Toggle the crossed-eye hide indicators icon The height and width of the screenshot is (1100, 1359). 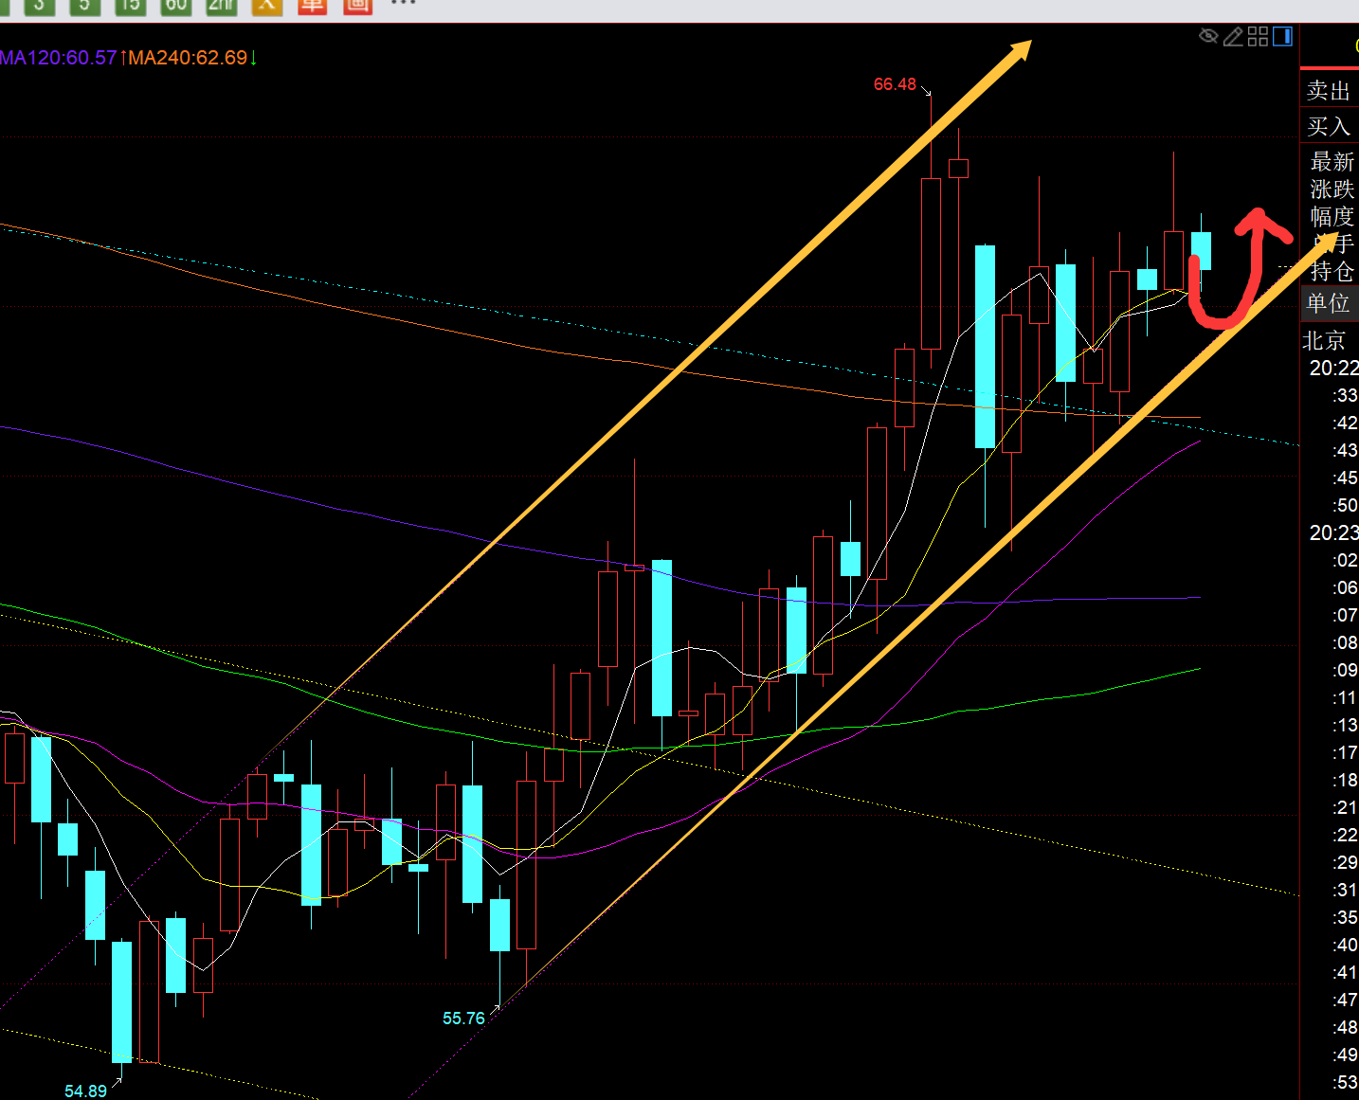tap(1208, 37)
